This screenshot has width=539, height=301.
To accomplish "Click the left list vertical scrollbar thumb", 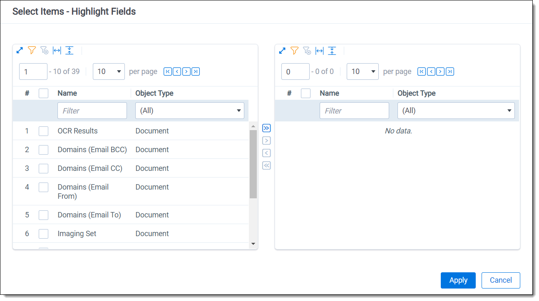I will 253,164.
